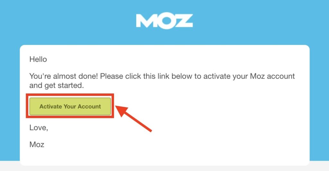Click the Activate Your Account button
This screenshot has width=329, height=171.
click(70, 106)
